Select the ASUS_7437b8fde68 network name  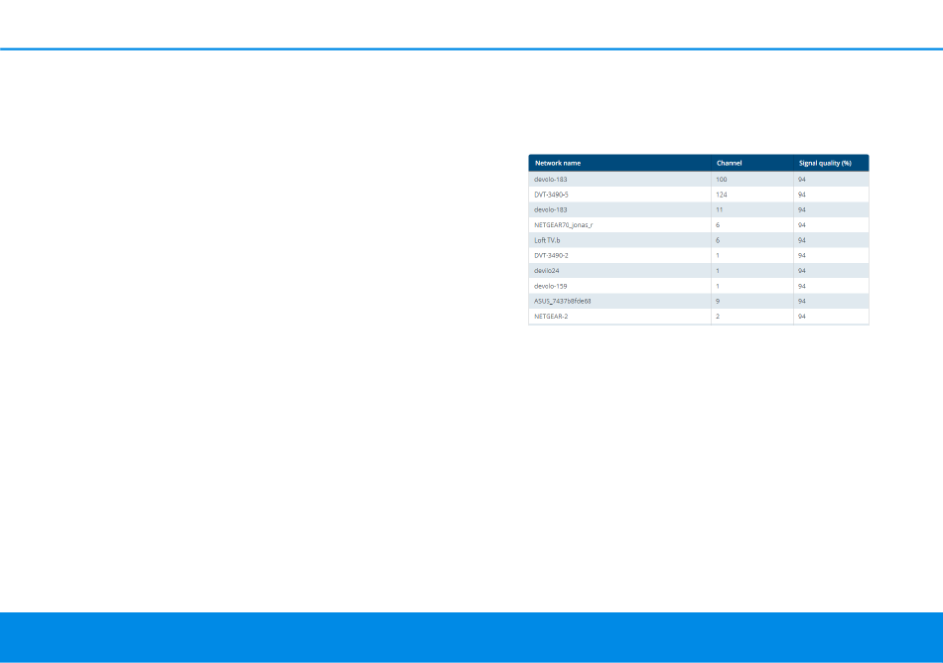(562, 301)
